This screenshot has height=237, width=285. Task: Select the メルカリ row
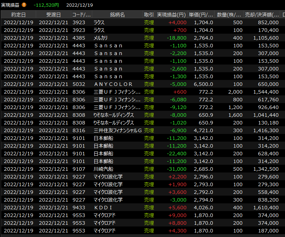(x=117, y=38)
